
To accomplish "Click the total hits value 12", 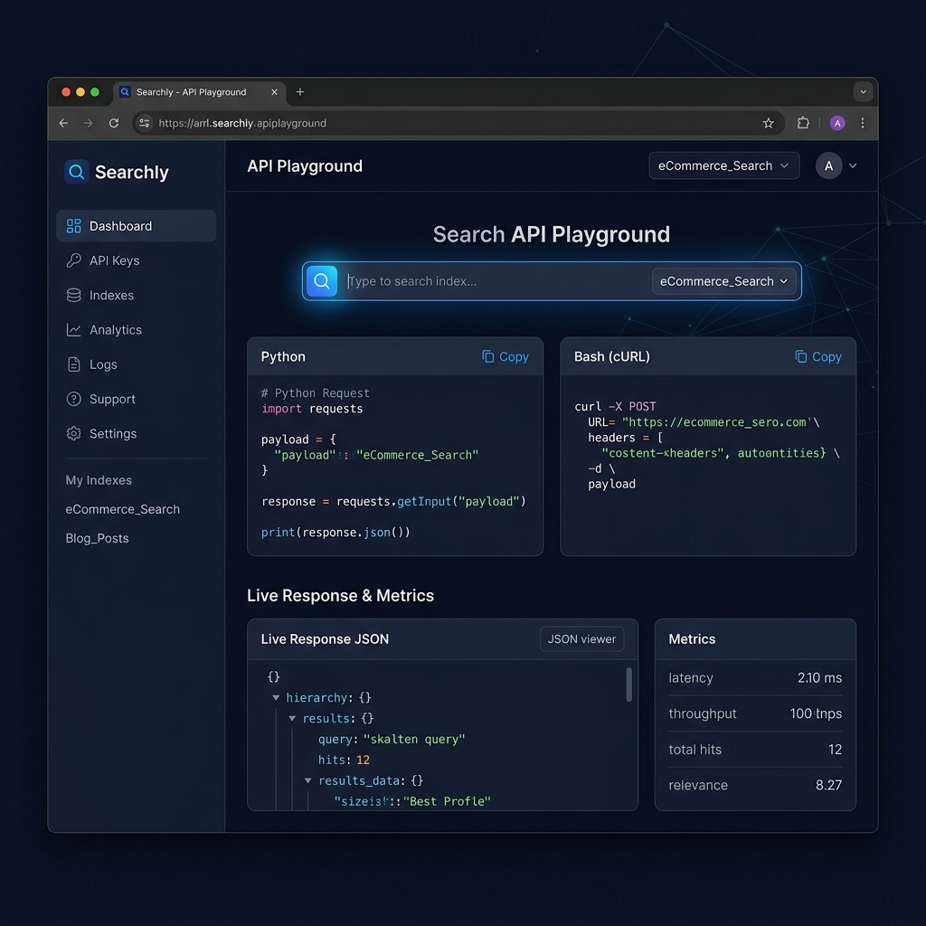I will 835,750.
